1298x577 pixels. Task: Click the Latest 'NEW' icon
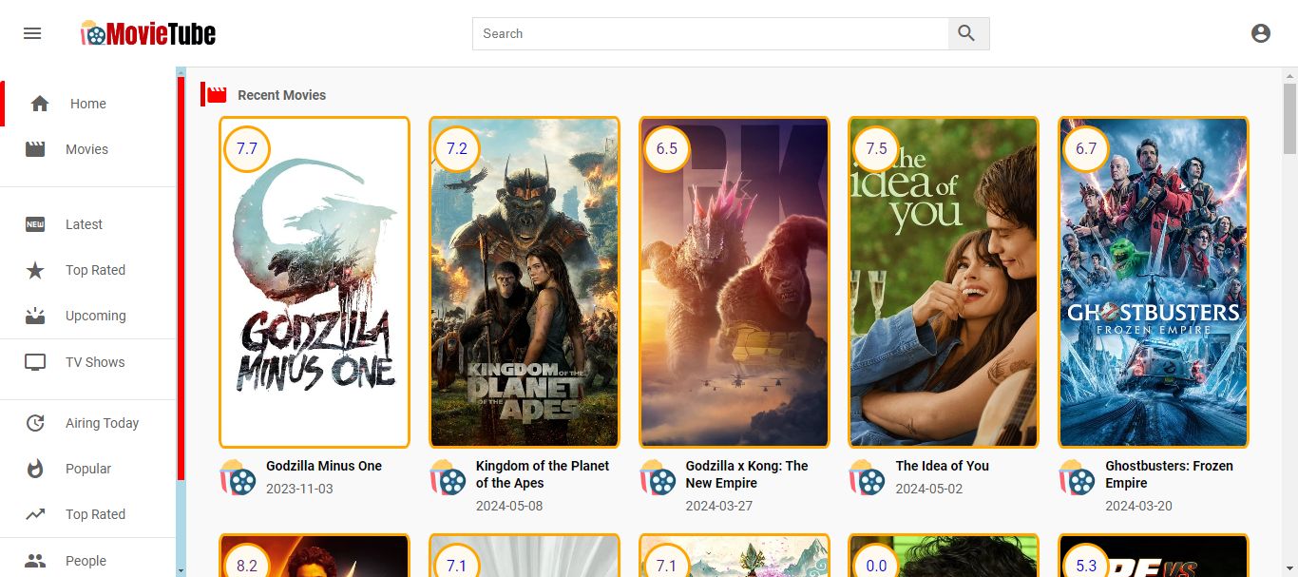click(x=35, y=224)
